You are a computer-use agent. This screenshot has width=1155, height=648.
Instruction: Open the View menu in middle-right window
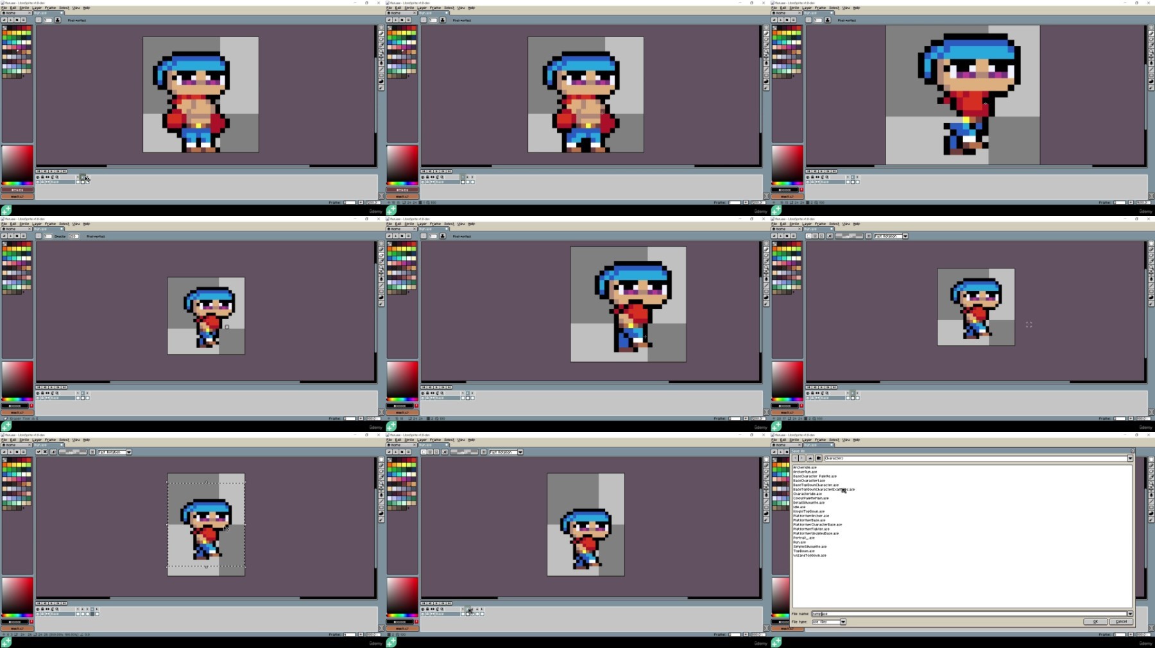tap(846, 224)
